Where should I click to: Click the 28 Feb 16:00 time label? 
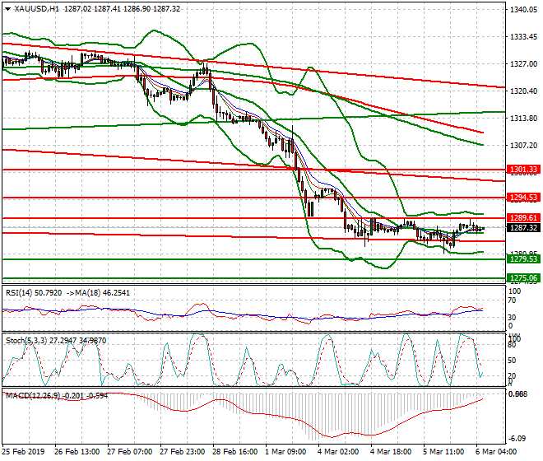(x=234, y=452)
